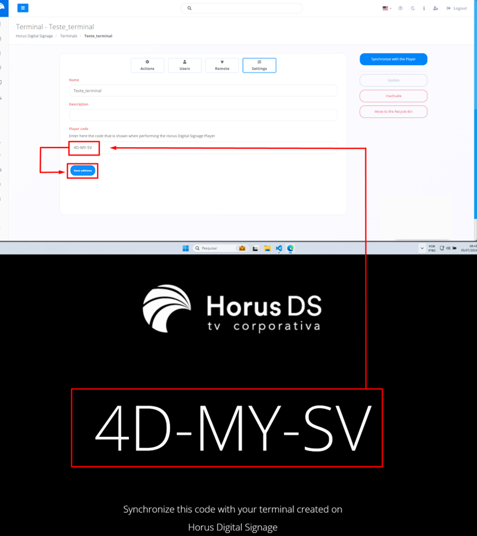Image resolution: width=477 pixels, height=536 pixels.
Task: Click the info icon in top bar
Action: coord(424,8)
